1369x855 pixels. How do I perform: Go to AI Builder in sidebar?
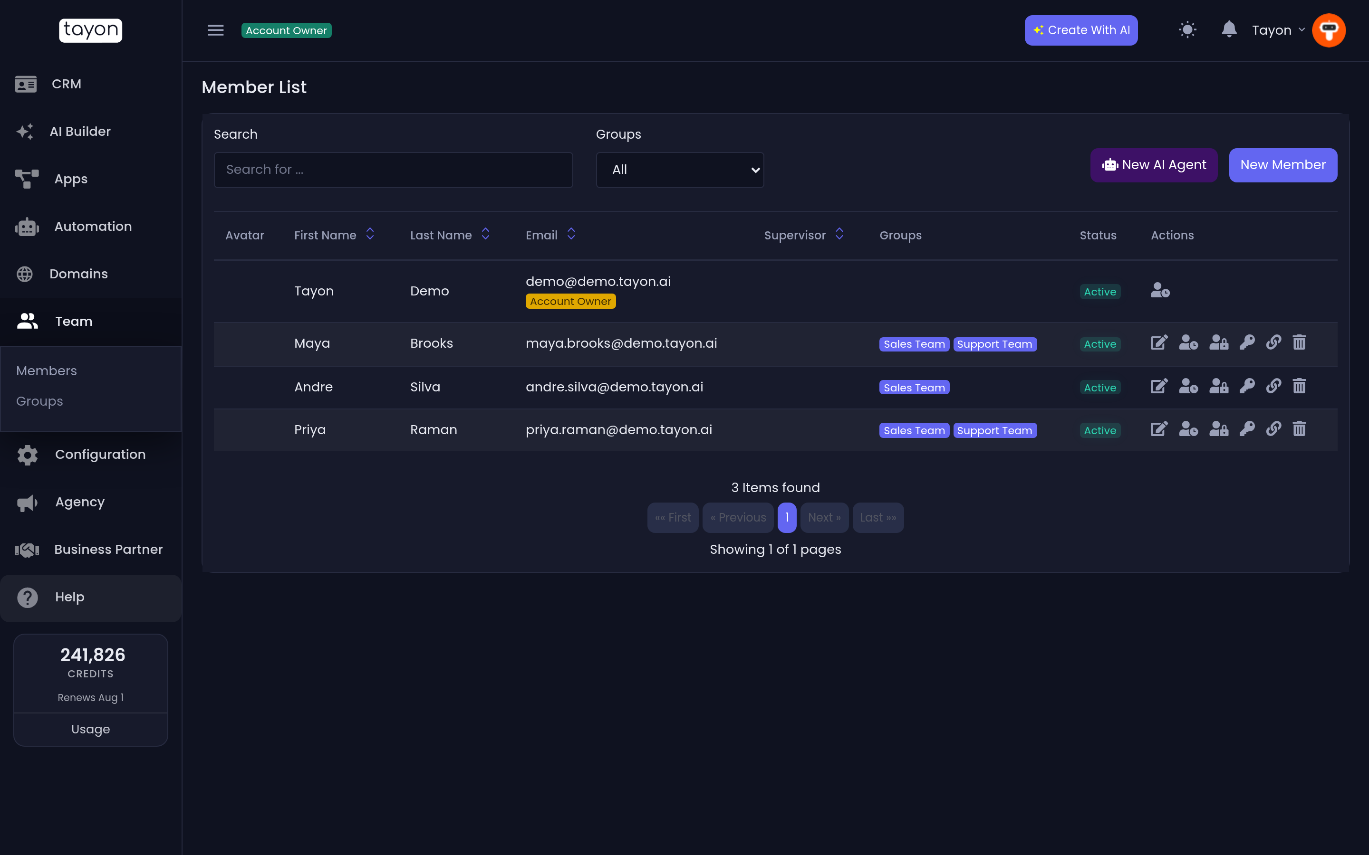tap(90, 131)
